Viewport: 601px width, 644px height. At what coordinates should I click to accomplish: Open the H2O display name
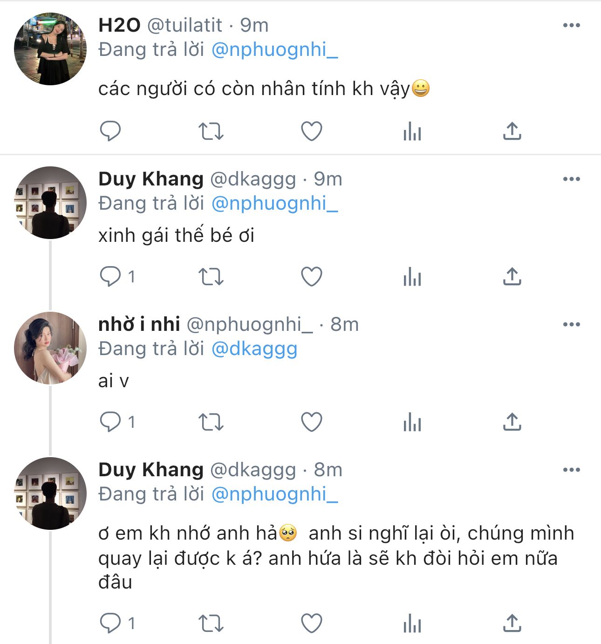point(119,26)
